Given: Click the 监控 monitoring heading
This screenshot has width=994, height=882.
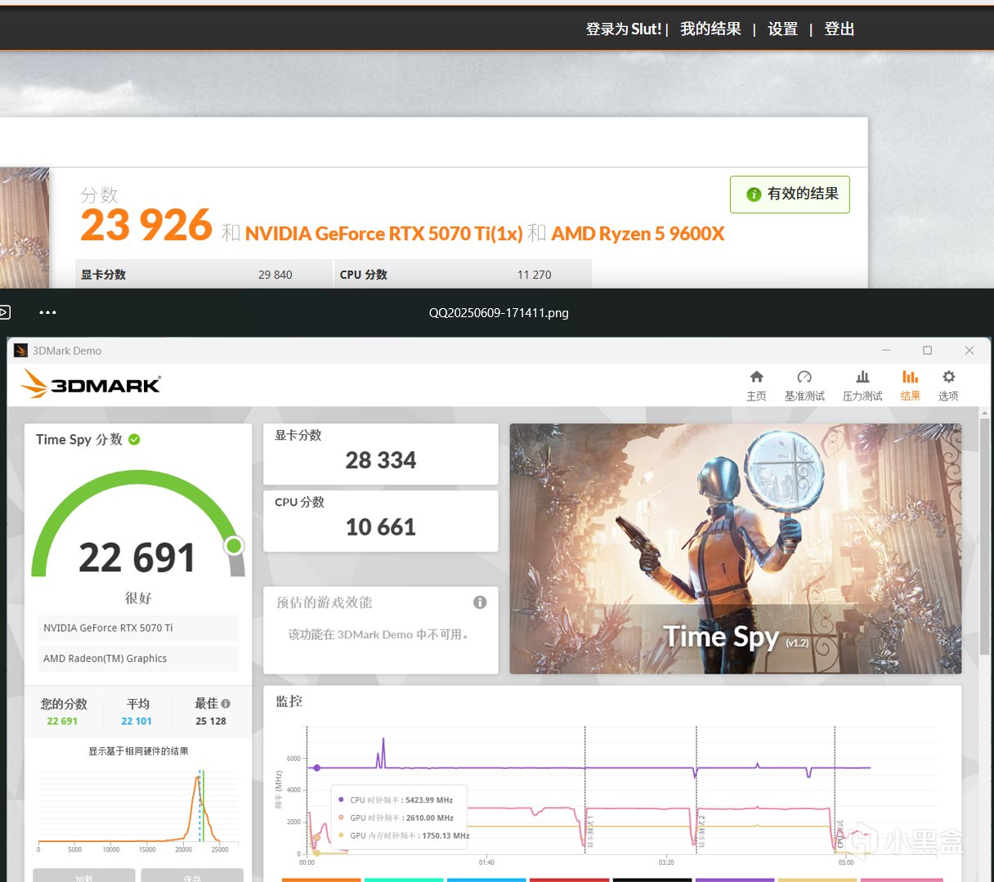Looking at the screenshot, I should click(x=289, y=701).
